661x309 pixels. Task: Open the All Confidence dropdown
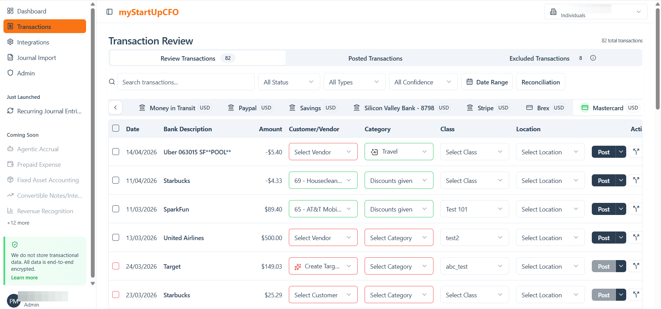tap(423, 82)
